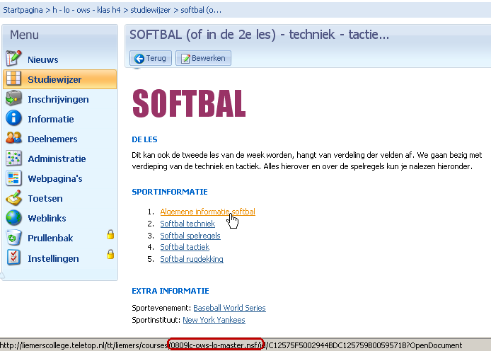Click the Prullenbak recycle bin icon
The image size is (491, 351).
13,237
